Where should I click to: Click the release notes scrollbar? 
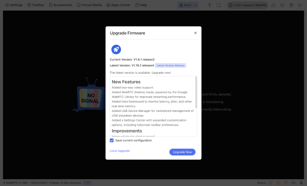(196, 92)
